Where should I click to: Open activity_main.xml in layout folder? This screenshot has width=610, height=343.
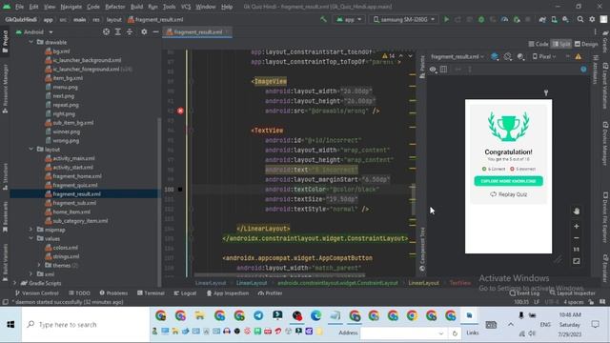pos(73,158)
